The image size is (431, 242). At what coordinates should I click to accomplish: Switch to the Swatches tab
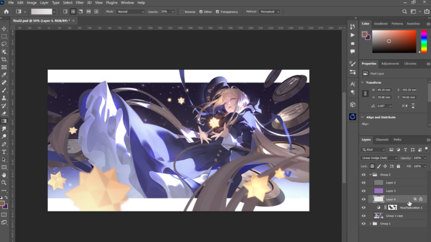[x=413, y=23]
